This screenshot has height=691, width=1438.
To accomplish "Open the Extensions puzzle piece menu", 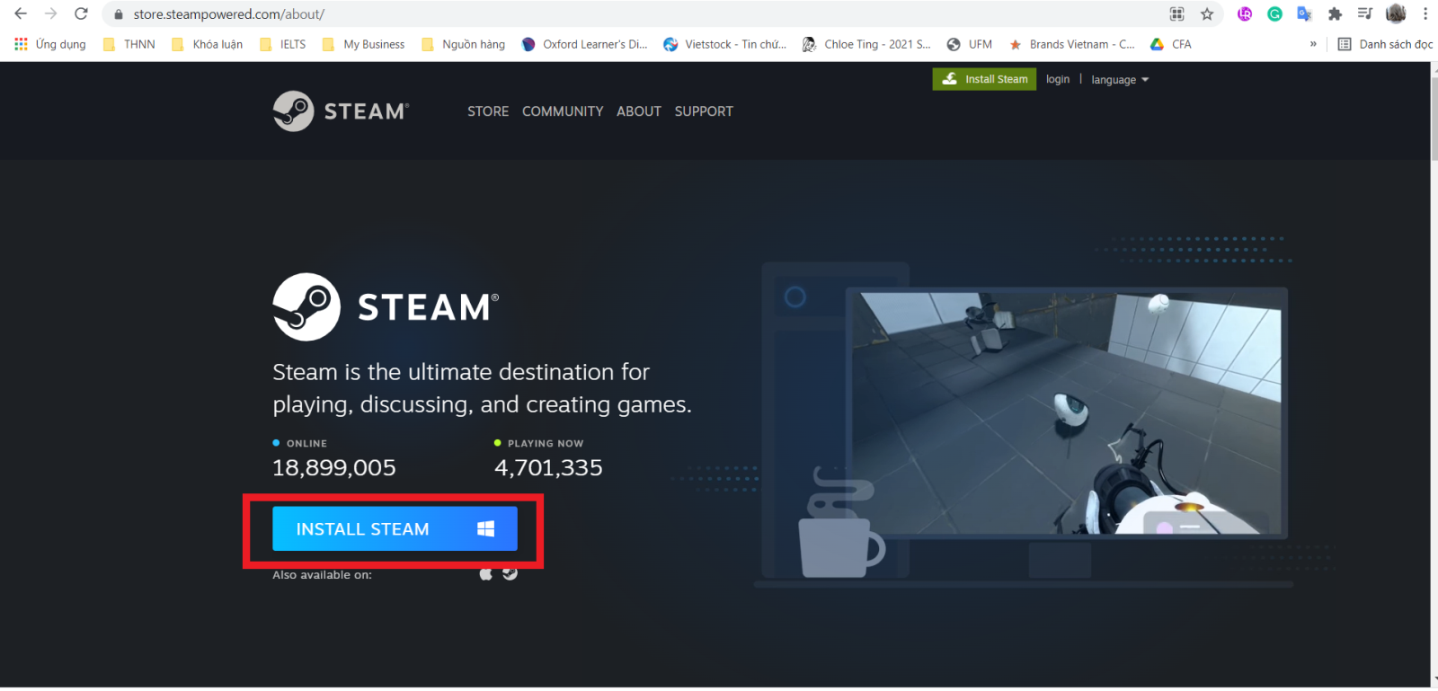I will point(1335,13).
